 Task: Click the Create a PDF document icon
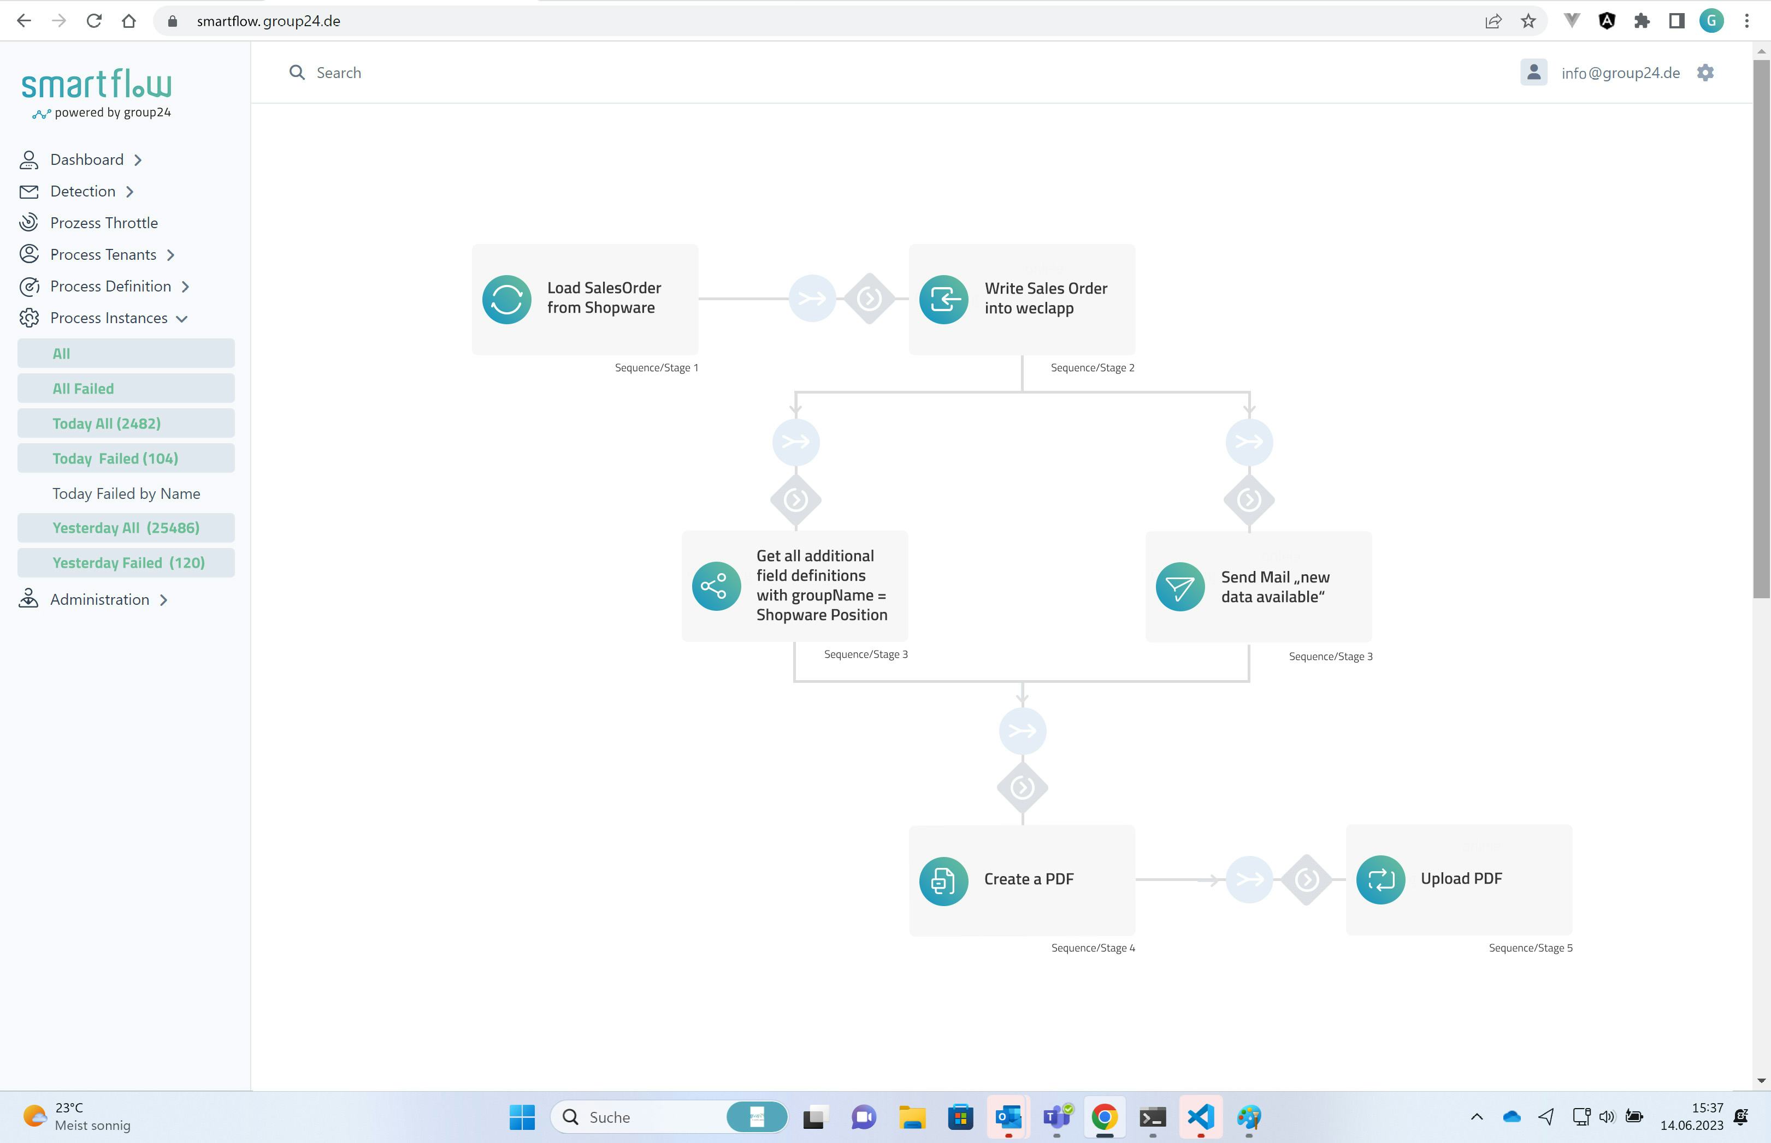click(x=944, y=880)
